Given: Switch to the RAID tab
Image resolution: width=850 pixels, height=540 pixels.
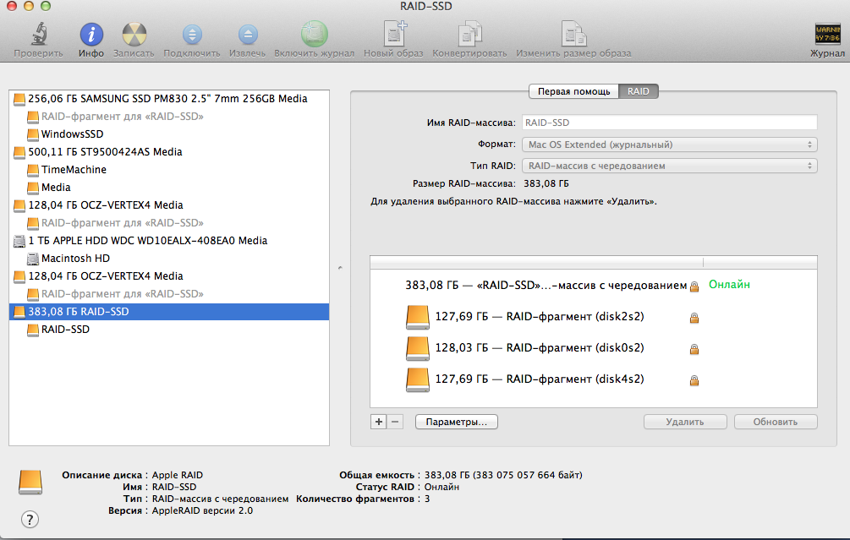Looking at the screenshot, I should pos(638,91).
